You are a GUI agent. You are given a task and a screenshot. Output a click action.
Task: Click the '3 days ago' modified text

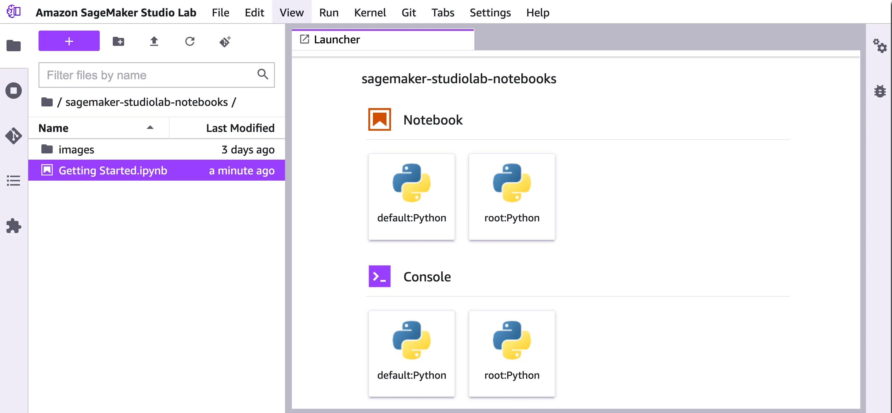pos(248,149)
